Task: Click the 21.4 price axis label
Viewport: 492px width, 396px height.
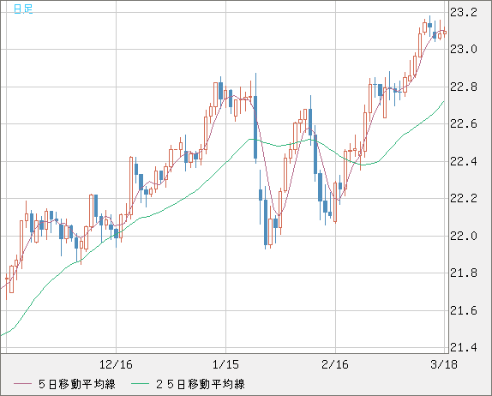Action: pos(464,347)
